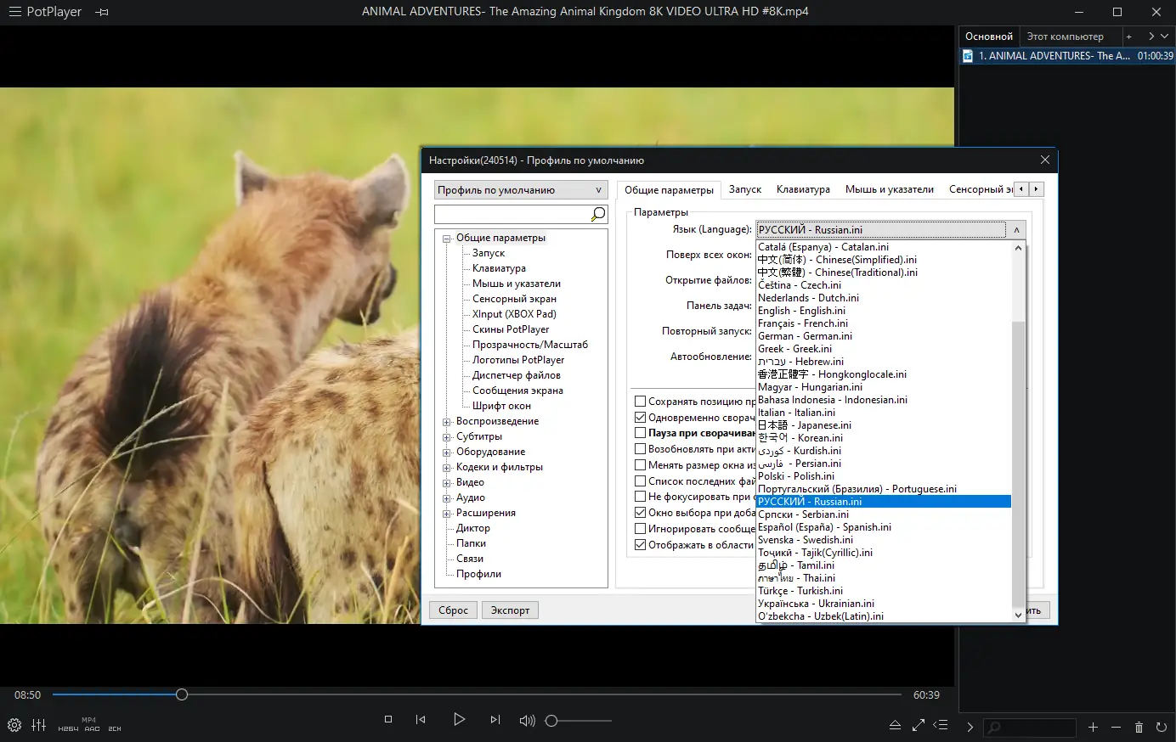Image resolution: width=1176 pixels, height=742 pixels.
Task: Delete playlist item with trash icon
Action: [x=1139, y=728]
